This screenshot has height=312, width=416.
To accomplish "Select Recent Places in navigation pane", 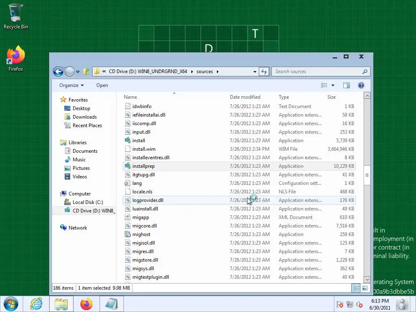I will point(87,125).
